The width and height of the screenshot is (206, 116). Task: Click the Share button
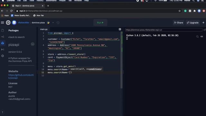(178, 23)
